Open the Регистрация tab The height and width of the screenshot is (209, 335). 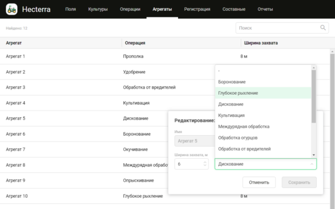pyautogui.click(x=197, y=9)
